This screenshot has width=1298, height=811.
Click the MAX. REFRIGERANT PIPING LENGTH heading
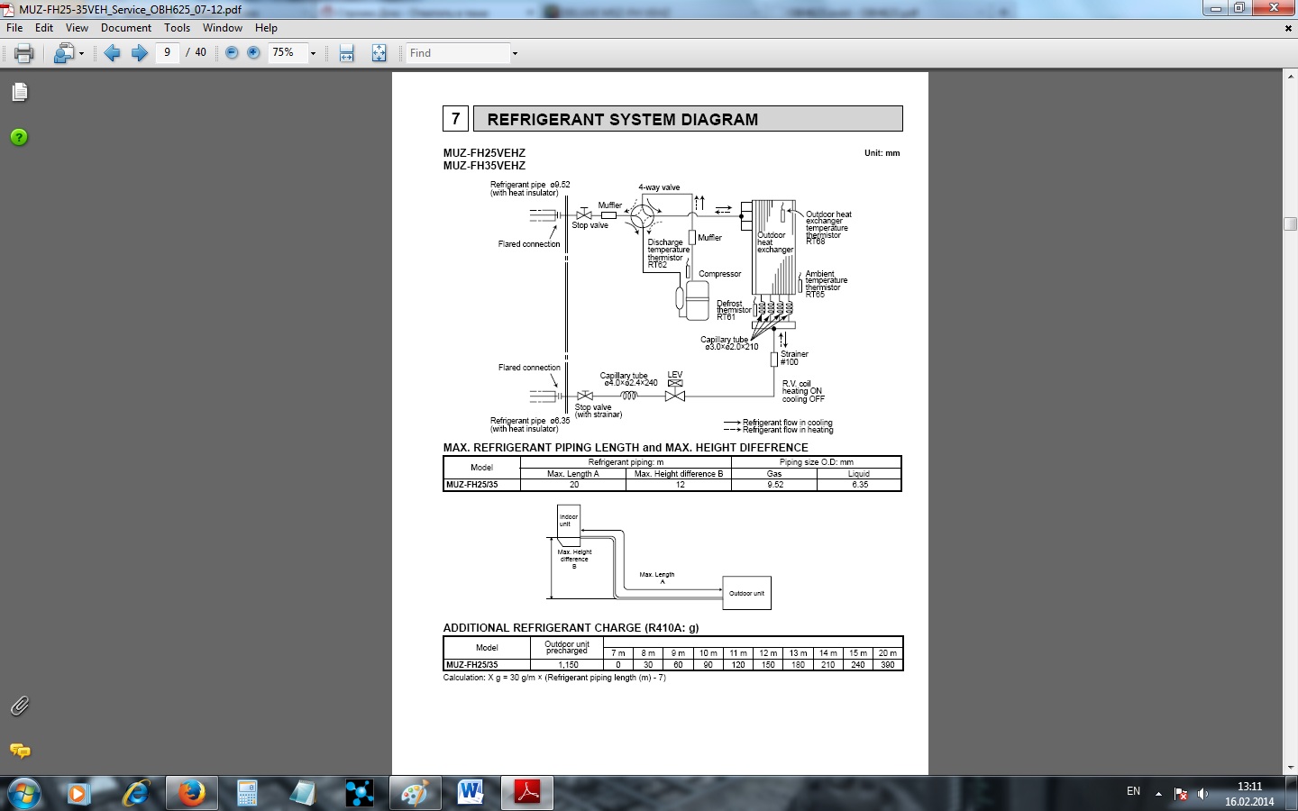(626, 448)
